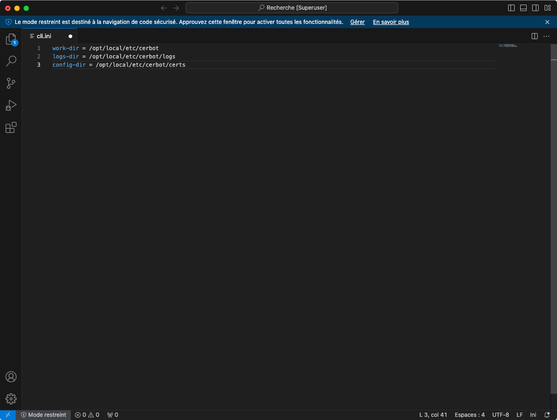Change the Ini language mode
The height and width of the screenshot is (420, 557).
[x=533, y=415]
